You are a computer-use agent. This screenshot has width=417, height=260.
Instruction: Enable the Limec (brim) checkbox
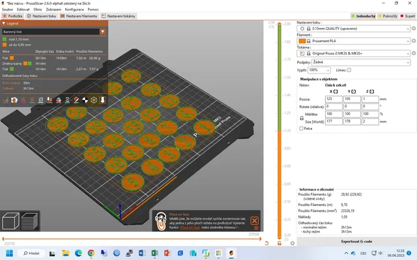tap(349, 70)
